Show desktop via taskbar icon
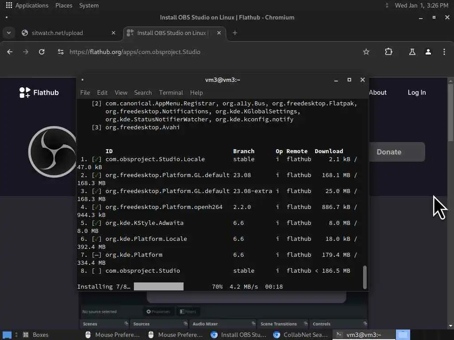 click(7, 335)
